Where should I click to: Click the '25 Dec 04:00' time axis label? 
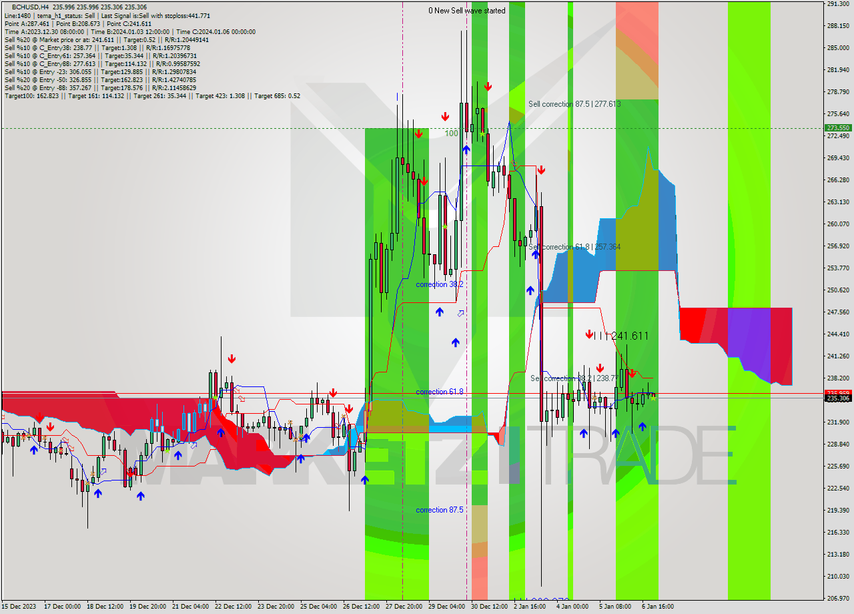coord(318,607)
